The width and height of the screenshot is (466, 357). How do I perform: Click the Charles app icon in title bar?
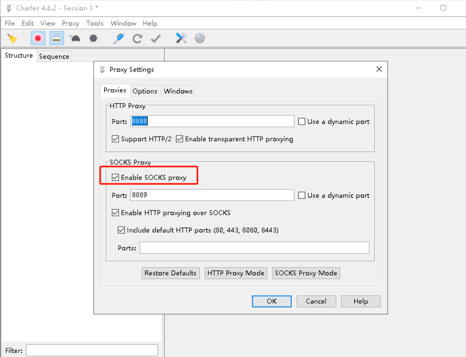pyautogui.click(x=9, y=8)
